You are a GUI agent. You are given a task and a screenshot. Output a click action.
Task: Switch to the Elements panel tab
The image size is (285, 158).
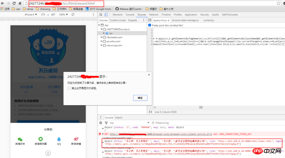(x=118, y=15)
